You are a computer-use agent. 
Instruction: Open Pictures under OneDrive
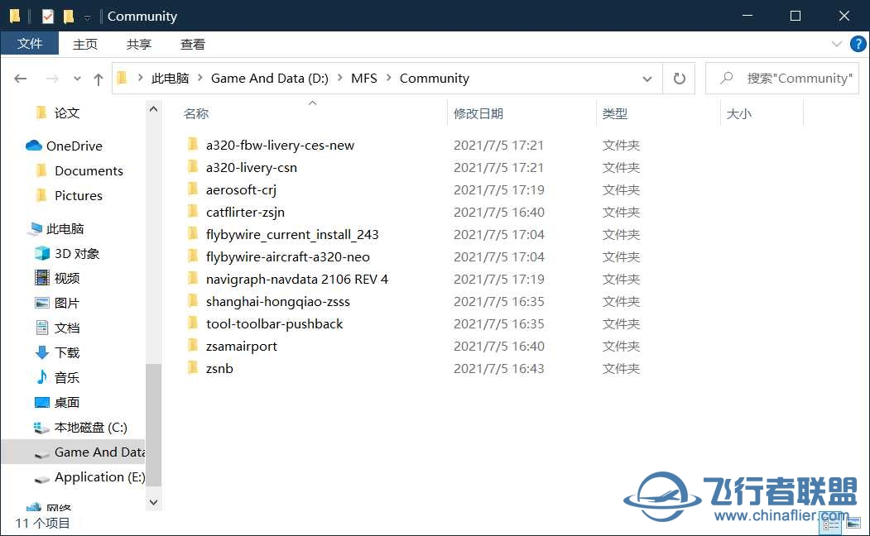[x=79, y=196]
